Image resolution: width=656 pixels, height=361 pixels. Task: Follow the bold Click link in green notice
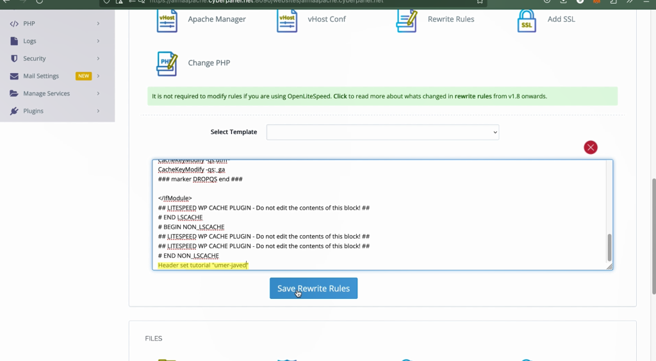tap(340, 96)
